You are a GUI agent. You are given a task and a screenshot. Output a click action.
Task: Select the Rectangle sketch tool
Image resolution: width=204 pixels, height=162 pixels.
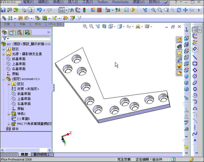195,64
